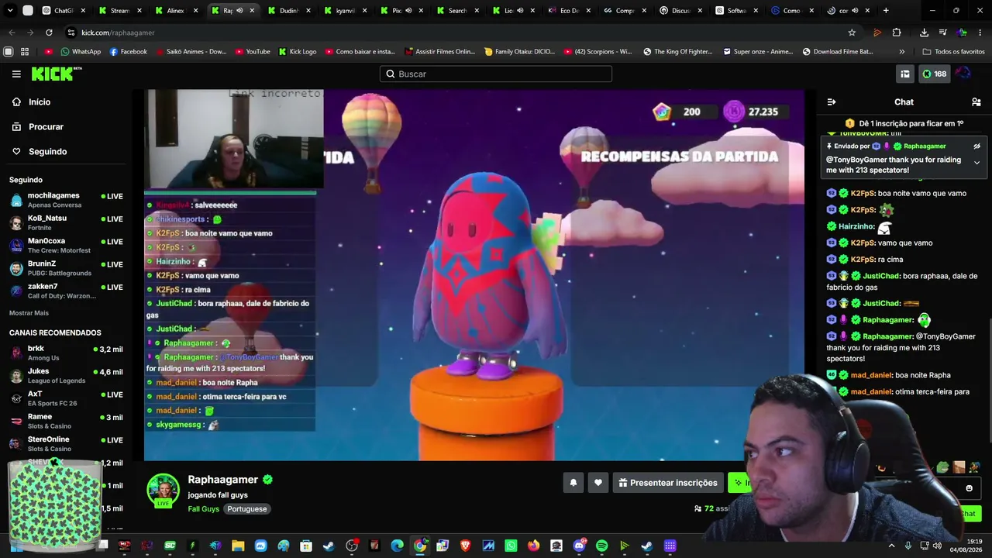Open the 168 Kicks balance
This screenshot has height=558, width=992.
[x=934, y=74]
